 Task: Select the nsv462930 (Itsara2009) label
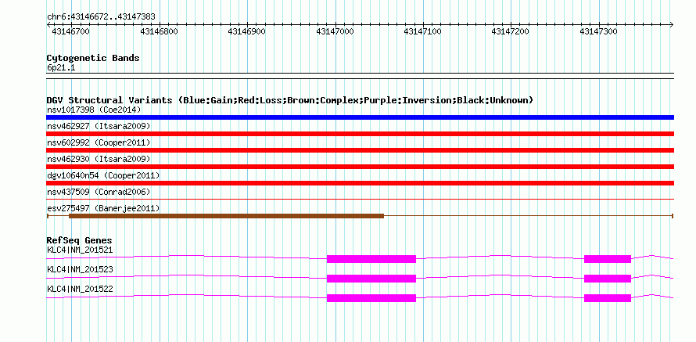point(99,159)
